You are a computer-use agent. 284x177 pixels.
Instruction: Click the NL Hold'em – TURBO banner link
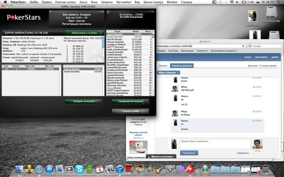coord(131,14)
